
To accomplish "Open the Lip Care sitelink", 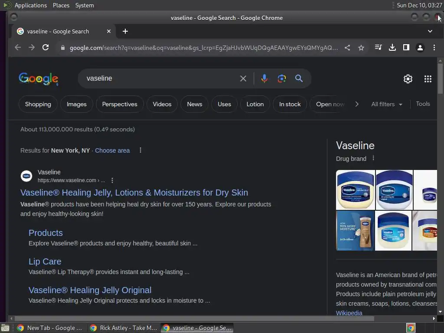I will pyautogui.click(x=45, y=261).
